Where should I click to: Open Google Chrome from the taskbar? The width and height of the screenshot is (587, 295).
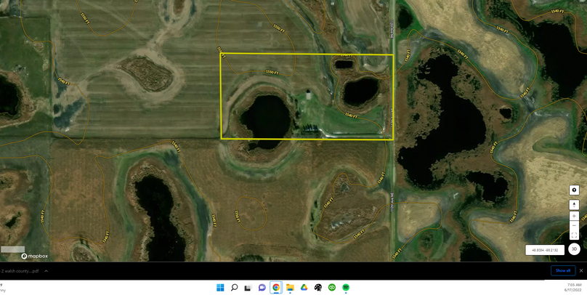pos(276,288)
